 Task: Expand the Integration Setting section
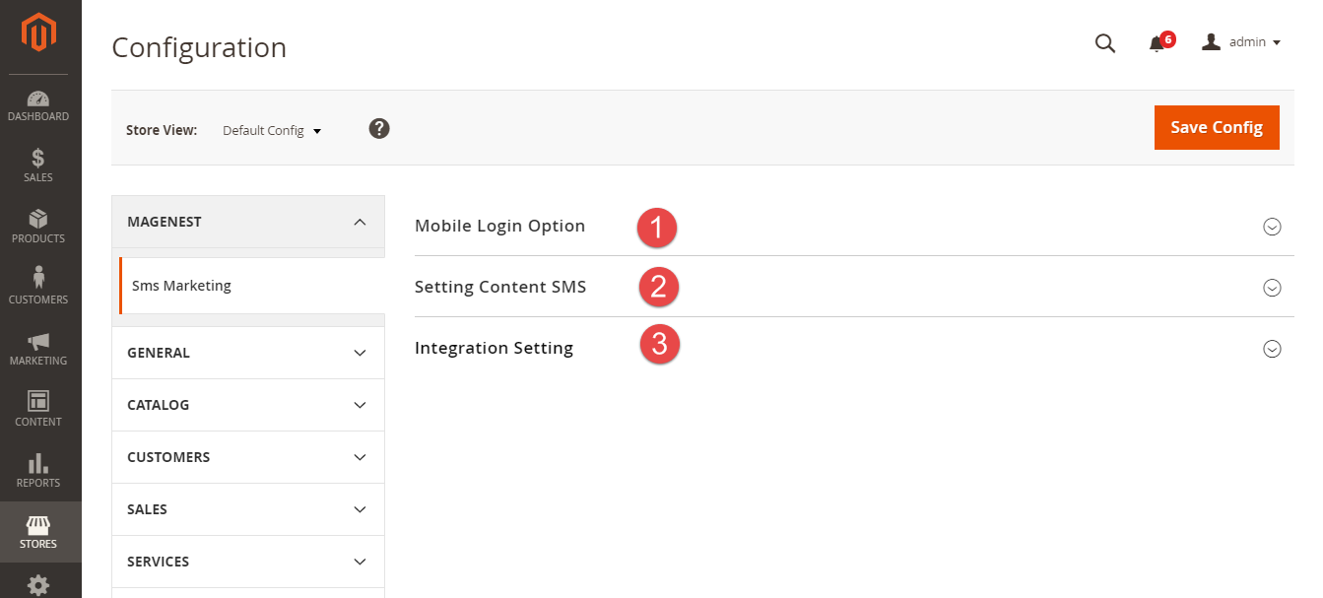pos(1272,349)
